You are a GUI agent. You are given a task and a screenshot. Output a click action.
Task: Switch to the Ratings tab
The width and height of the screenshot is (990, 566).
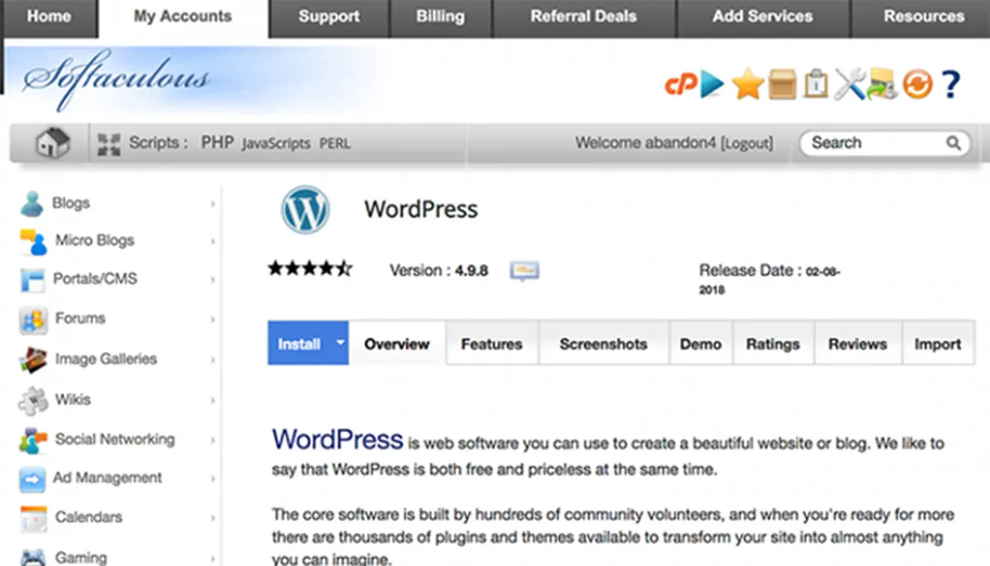773,344
